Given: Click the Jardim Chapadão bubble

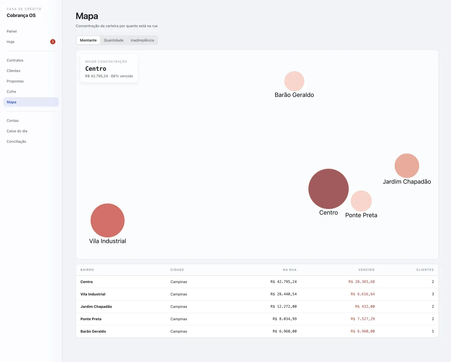Looking at the screenshot, I should [407, 166].
